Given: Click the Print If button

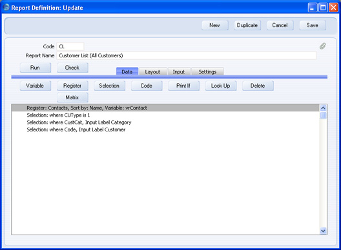Looking at the screenshot, I should pyautogui.click(x=183, y=86).
